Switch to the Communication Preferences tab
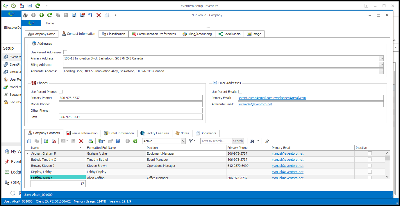 pos(153,34)
